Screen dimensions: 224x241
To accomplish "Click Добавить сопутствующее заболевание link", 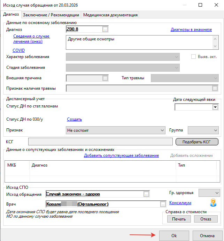I will click(x=121, y=155).
